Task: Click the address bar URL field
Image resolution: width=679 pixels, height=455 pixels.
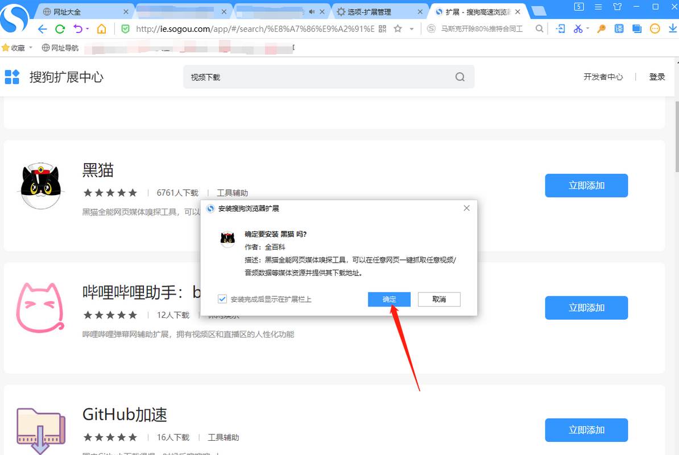Action: pos(255,29)
